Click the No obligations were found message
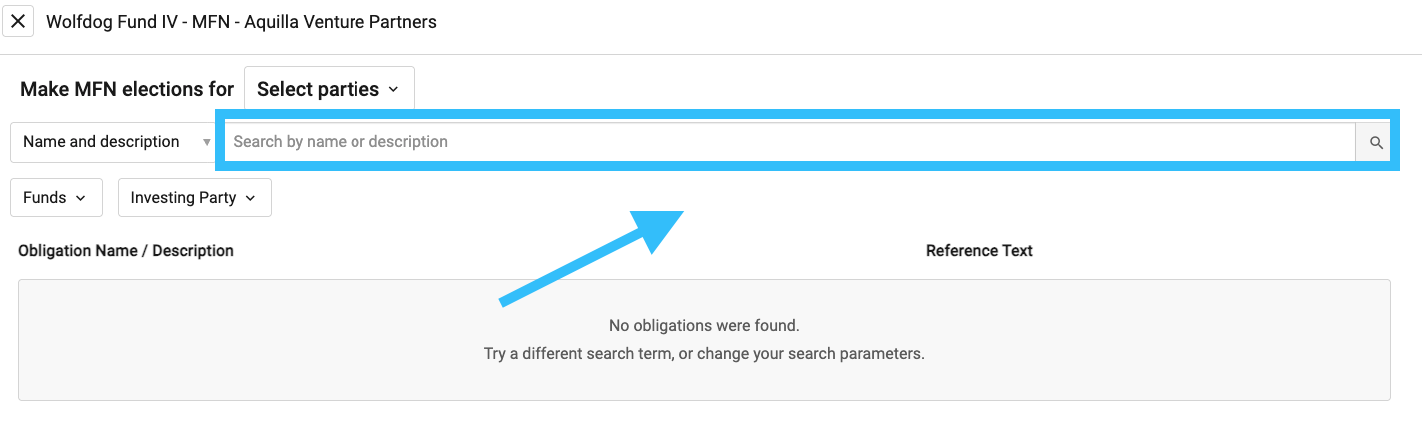 704,326
